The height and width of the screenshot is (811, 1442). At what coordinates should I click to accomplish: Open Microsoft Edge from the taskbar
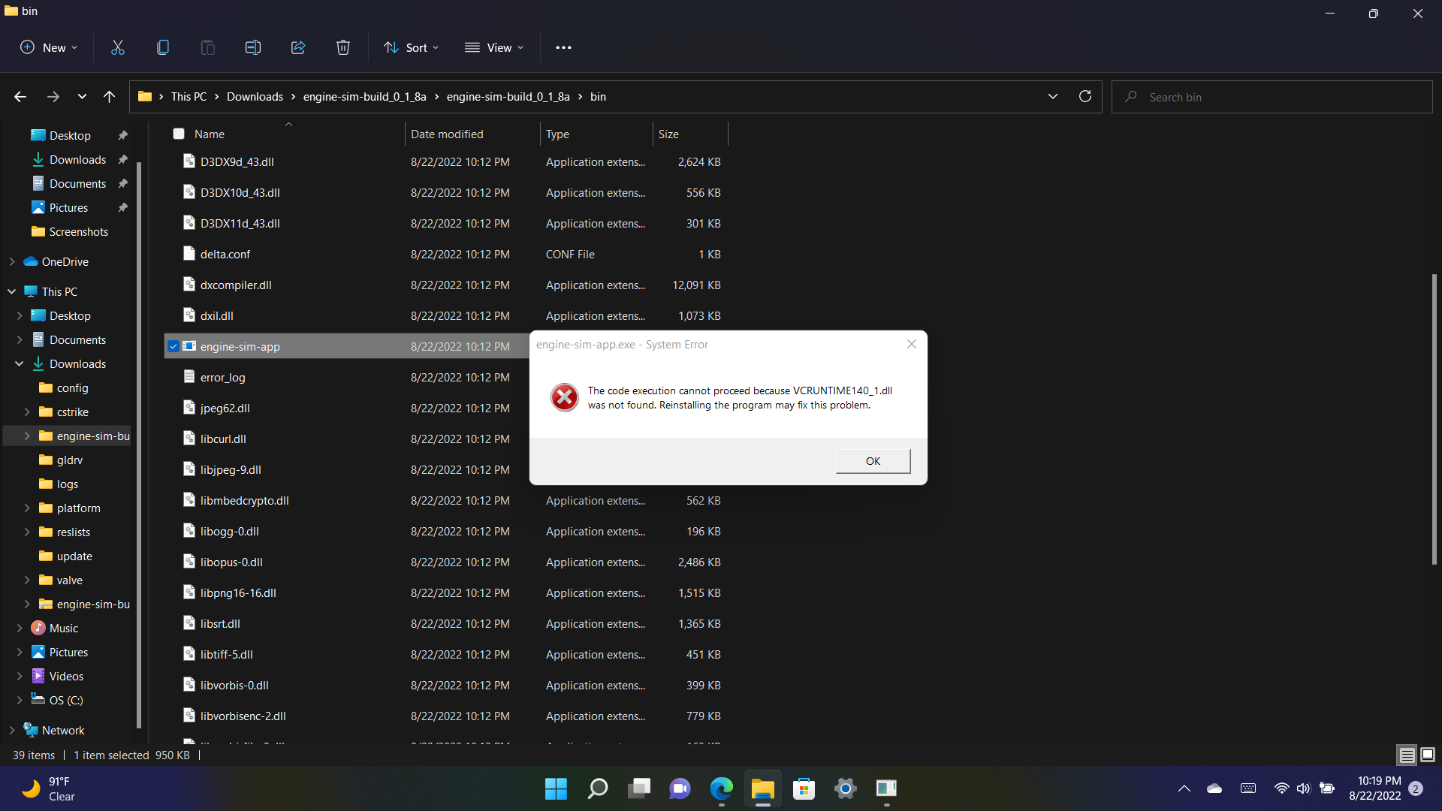pyautogui.click(x=722, y=788)
